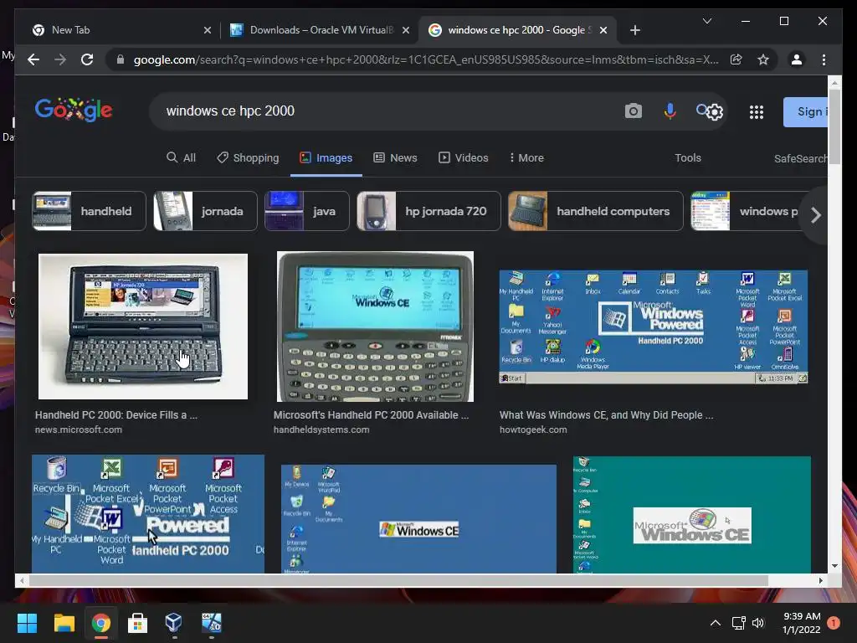
Task: Bookmark this page with the star icon
Action: 763,59
